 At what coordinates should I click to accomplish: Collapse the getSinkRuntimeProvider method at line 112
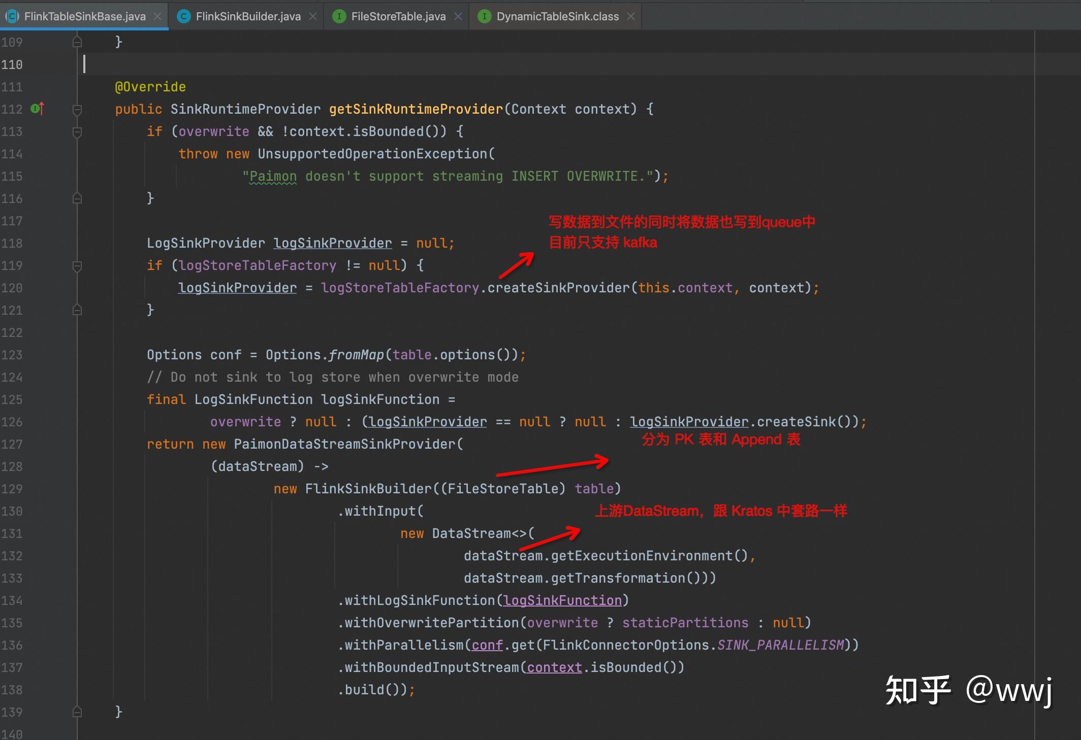(x=77, y=110)
